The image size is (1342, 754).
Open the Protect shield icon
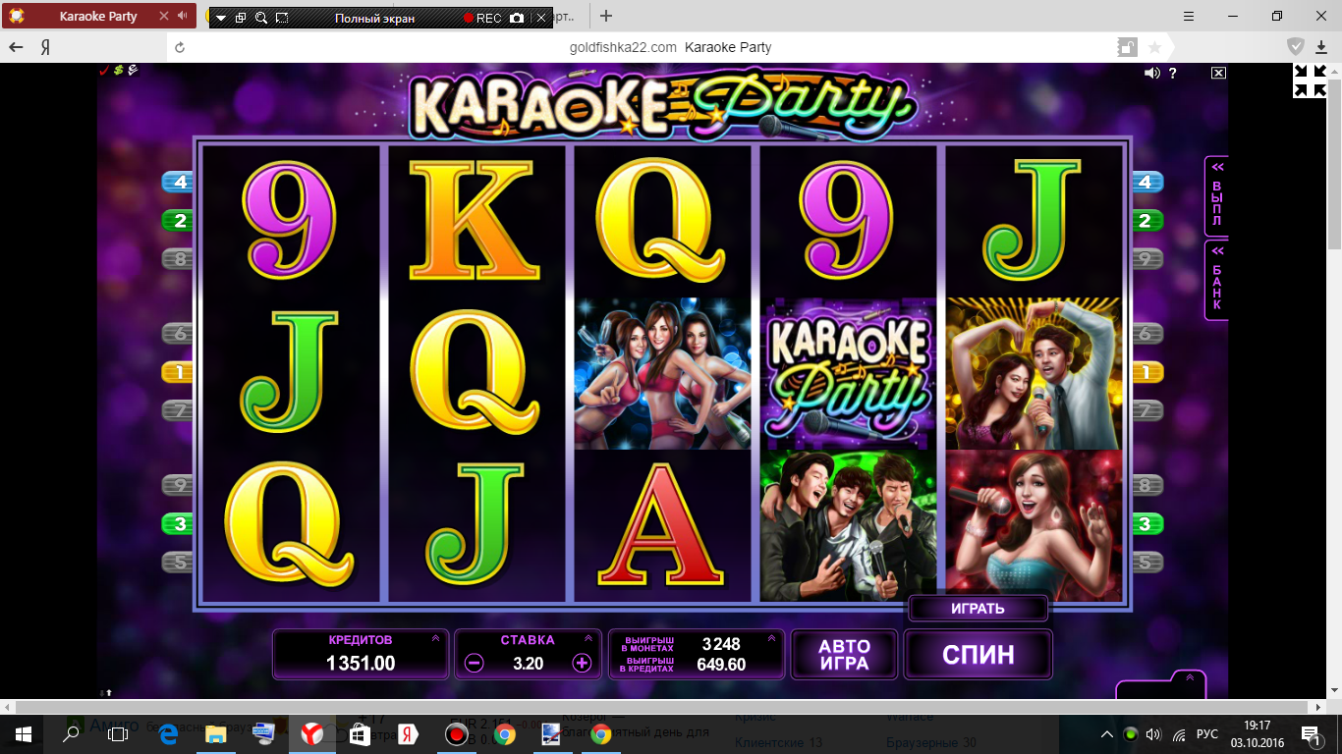click(1297, 47)
